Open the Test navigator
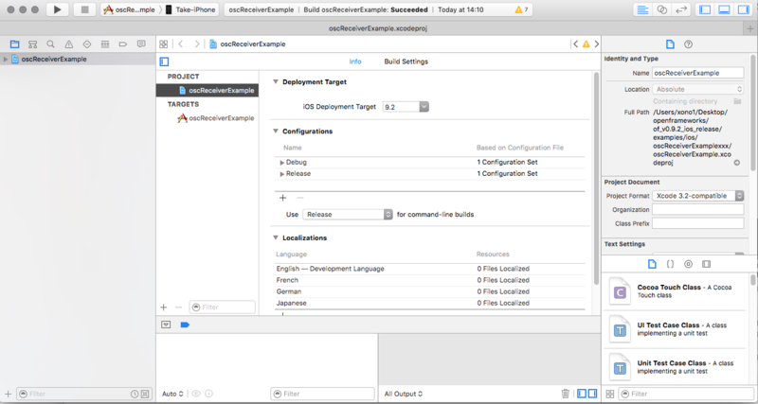 point(87,44)
